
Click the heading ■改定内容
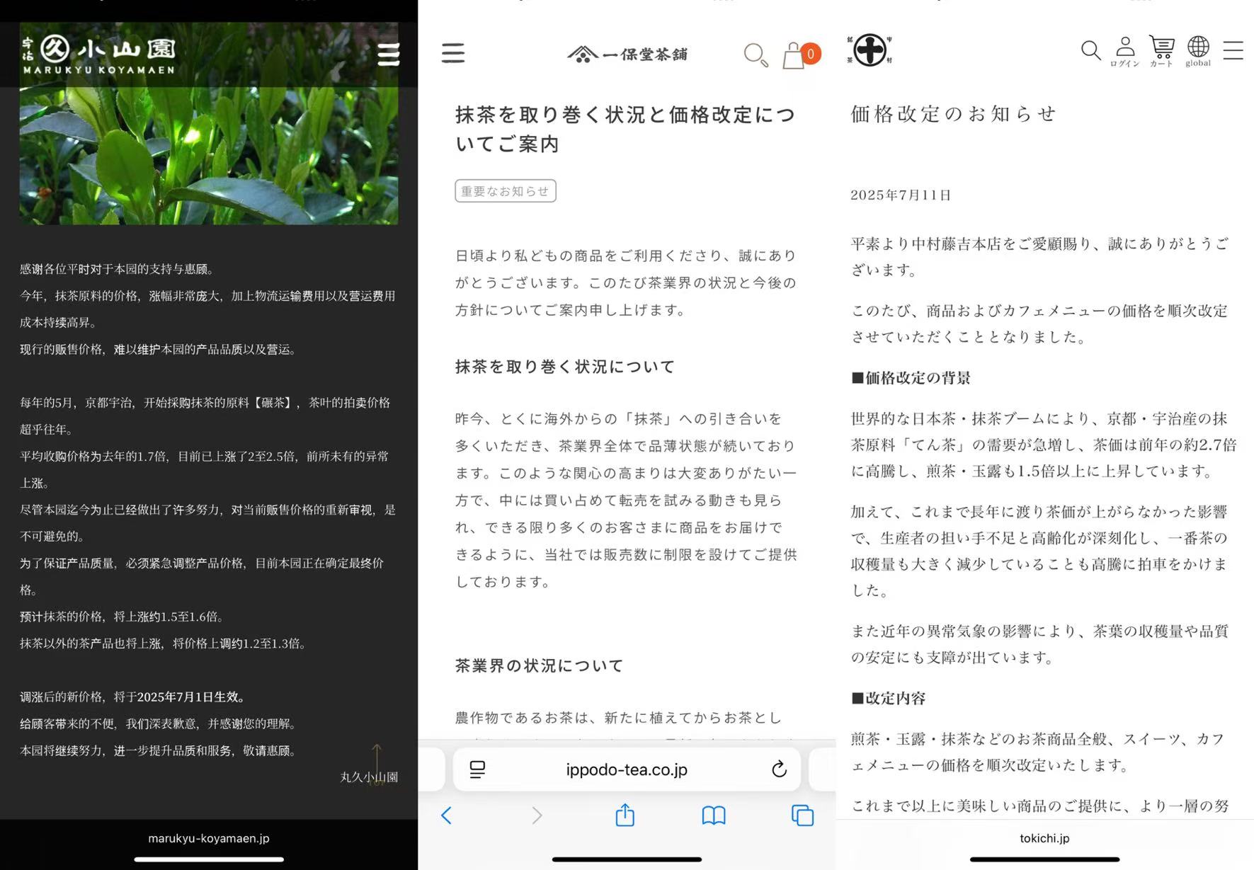coord(888,699)
